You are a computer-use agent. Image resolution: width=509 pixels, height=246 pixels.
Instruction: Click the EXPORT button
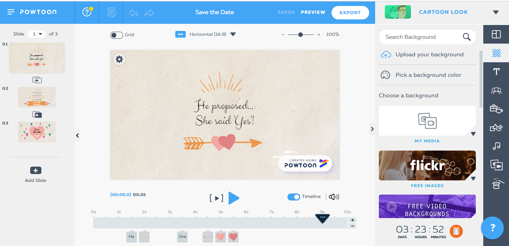[350, 13]
